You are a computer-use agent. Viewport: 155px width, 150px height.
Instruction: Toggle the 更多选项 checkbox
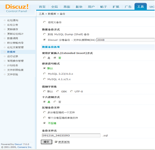click(x=56, y=142)
